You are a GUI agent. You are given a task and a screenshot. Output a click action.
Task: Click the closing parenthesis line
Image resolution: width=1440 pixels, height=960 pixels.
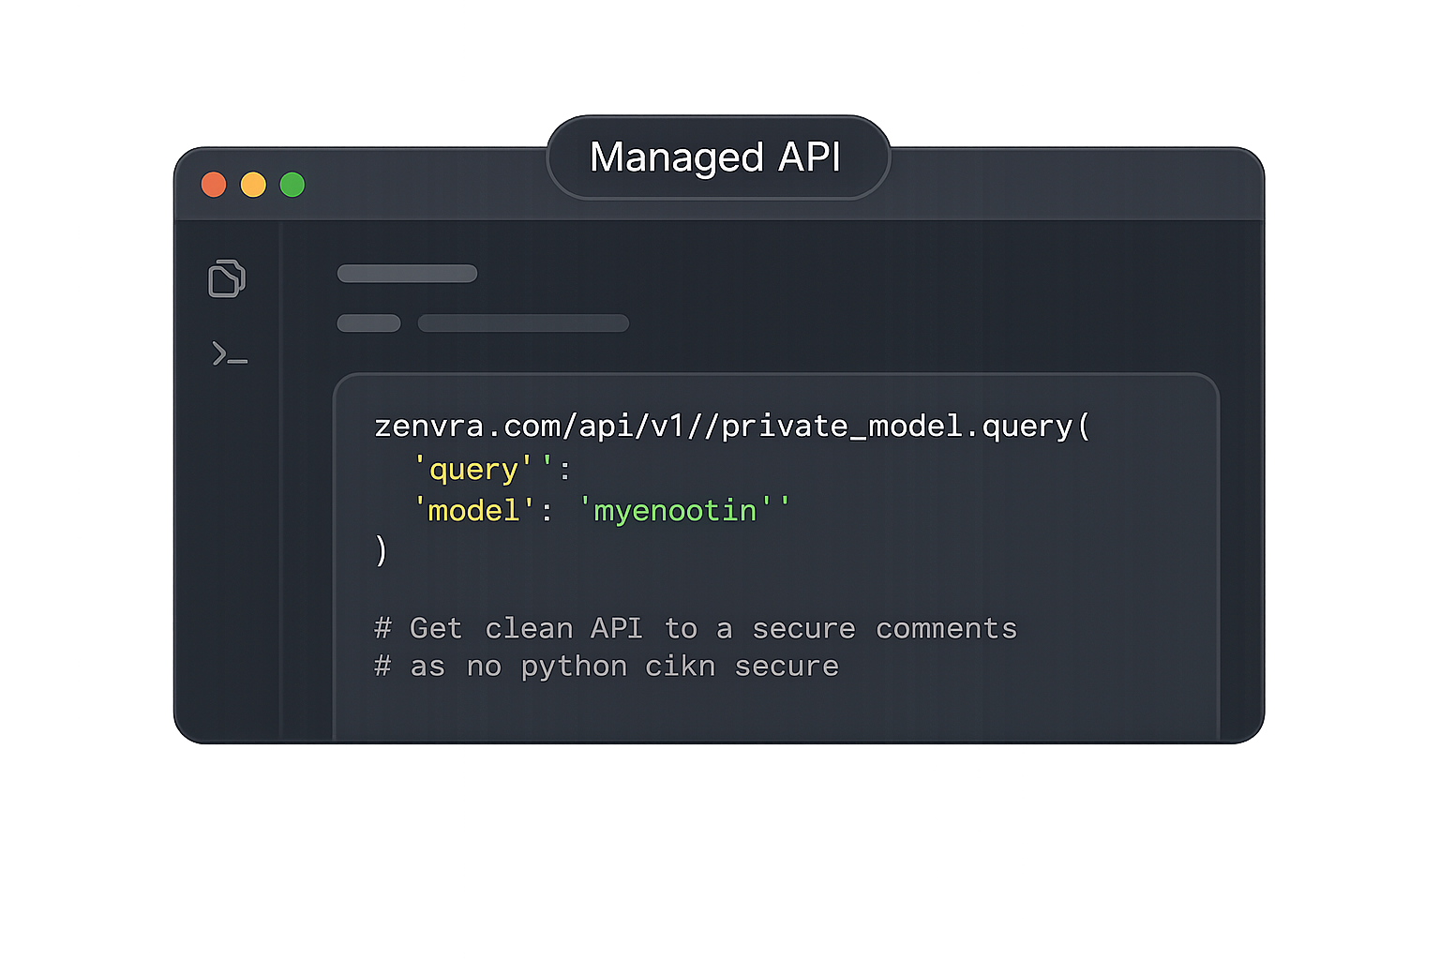click(x=381, y=550)
